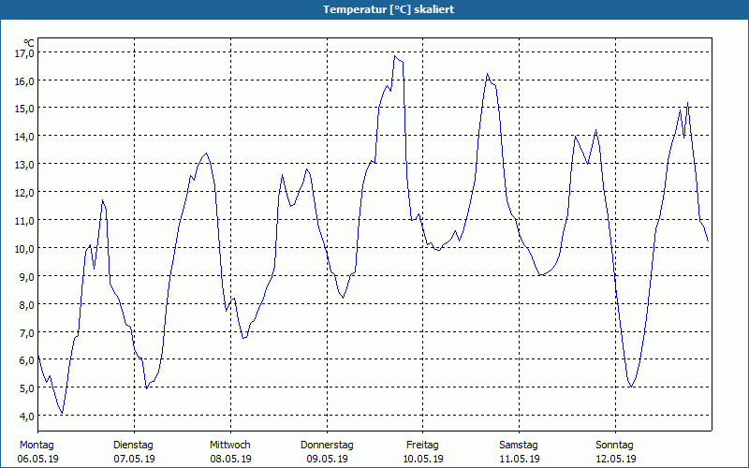The width and height of the screenshot is (749, 468).
Task: Click the 10,0 temperature axis value
Action: point(23,248)
